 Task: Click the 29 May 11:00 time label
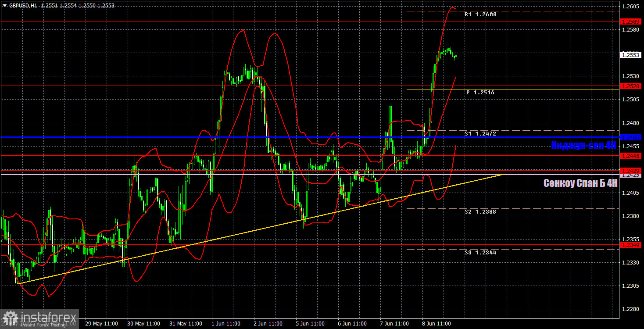pos(102,324)
